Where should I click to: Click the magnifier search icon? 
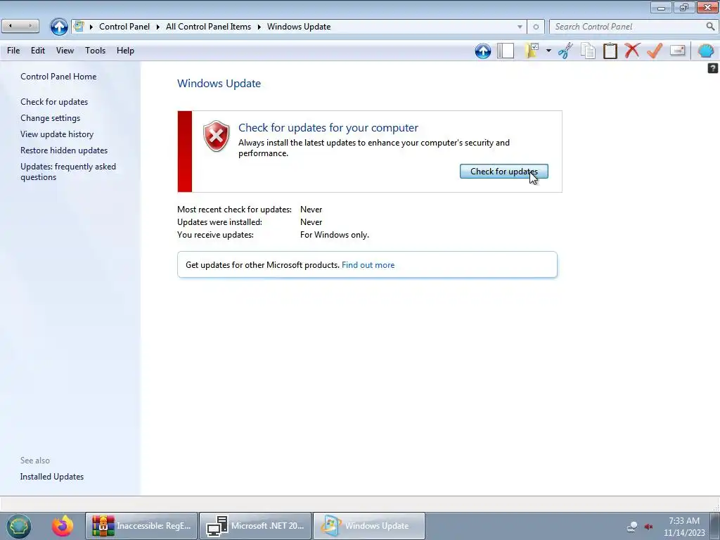point(710,27)
